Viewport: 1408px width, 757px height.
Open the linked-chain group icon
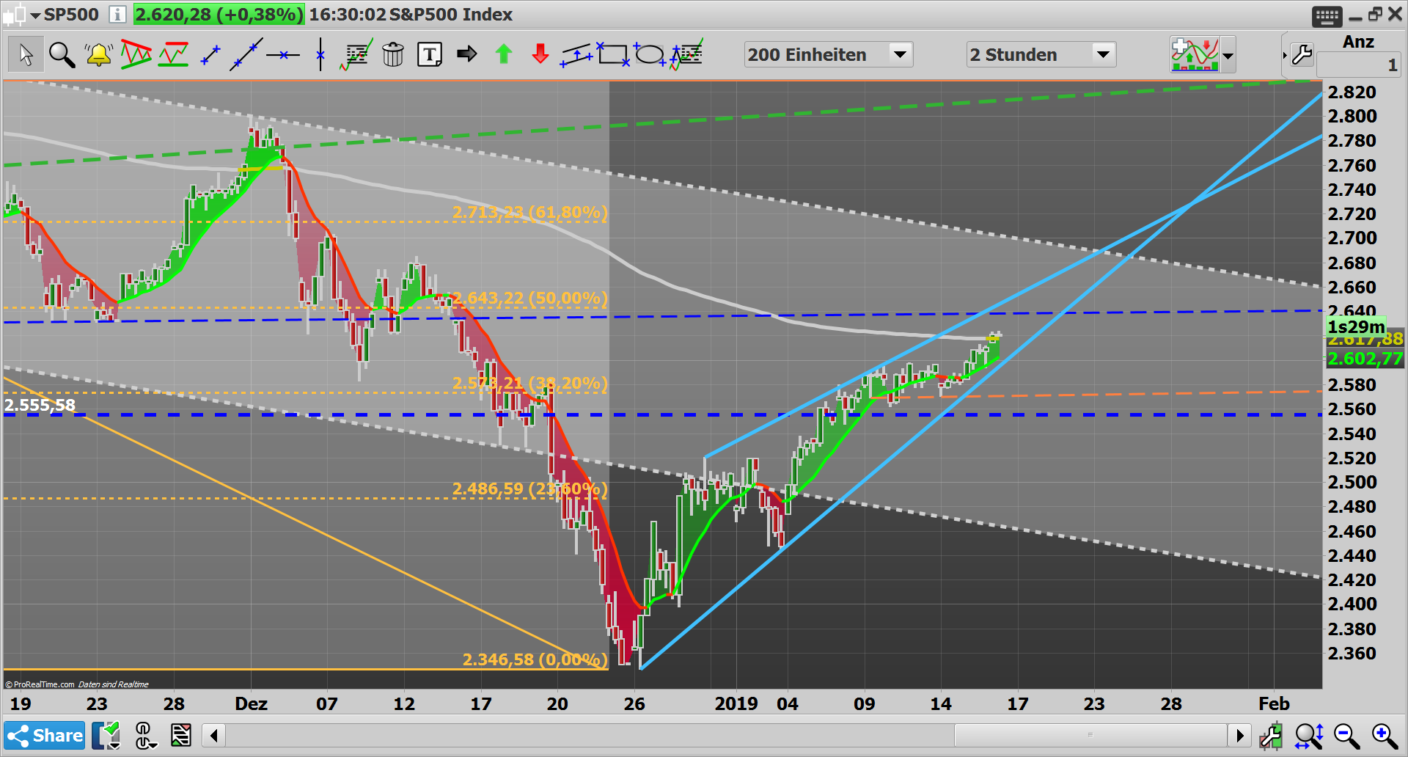[144, 736]
